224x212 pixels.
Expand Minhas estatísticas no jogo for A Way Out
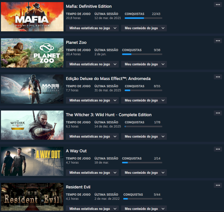pyautogui.click(x=92, y=173)
